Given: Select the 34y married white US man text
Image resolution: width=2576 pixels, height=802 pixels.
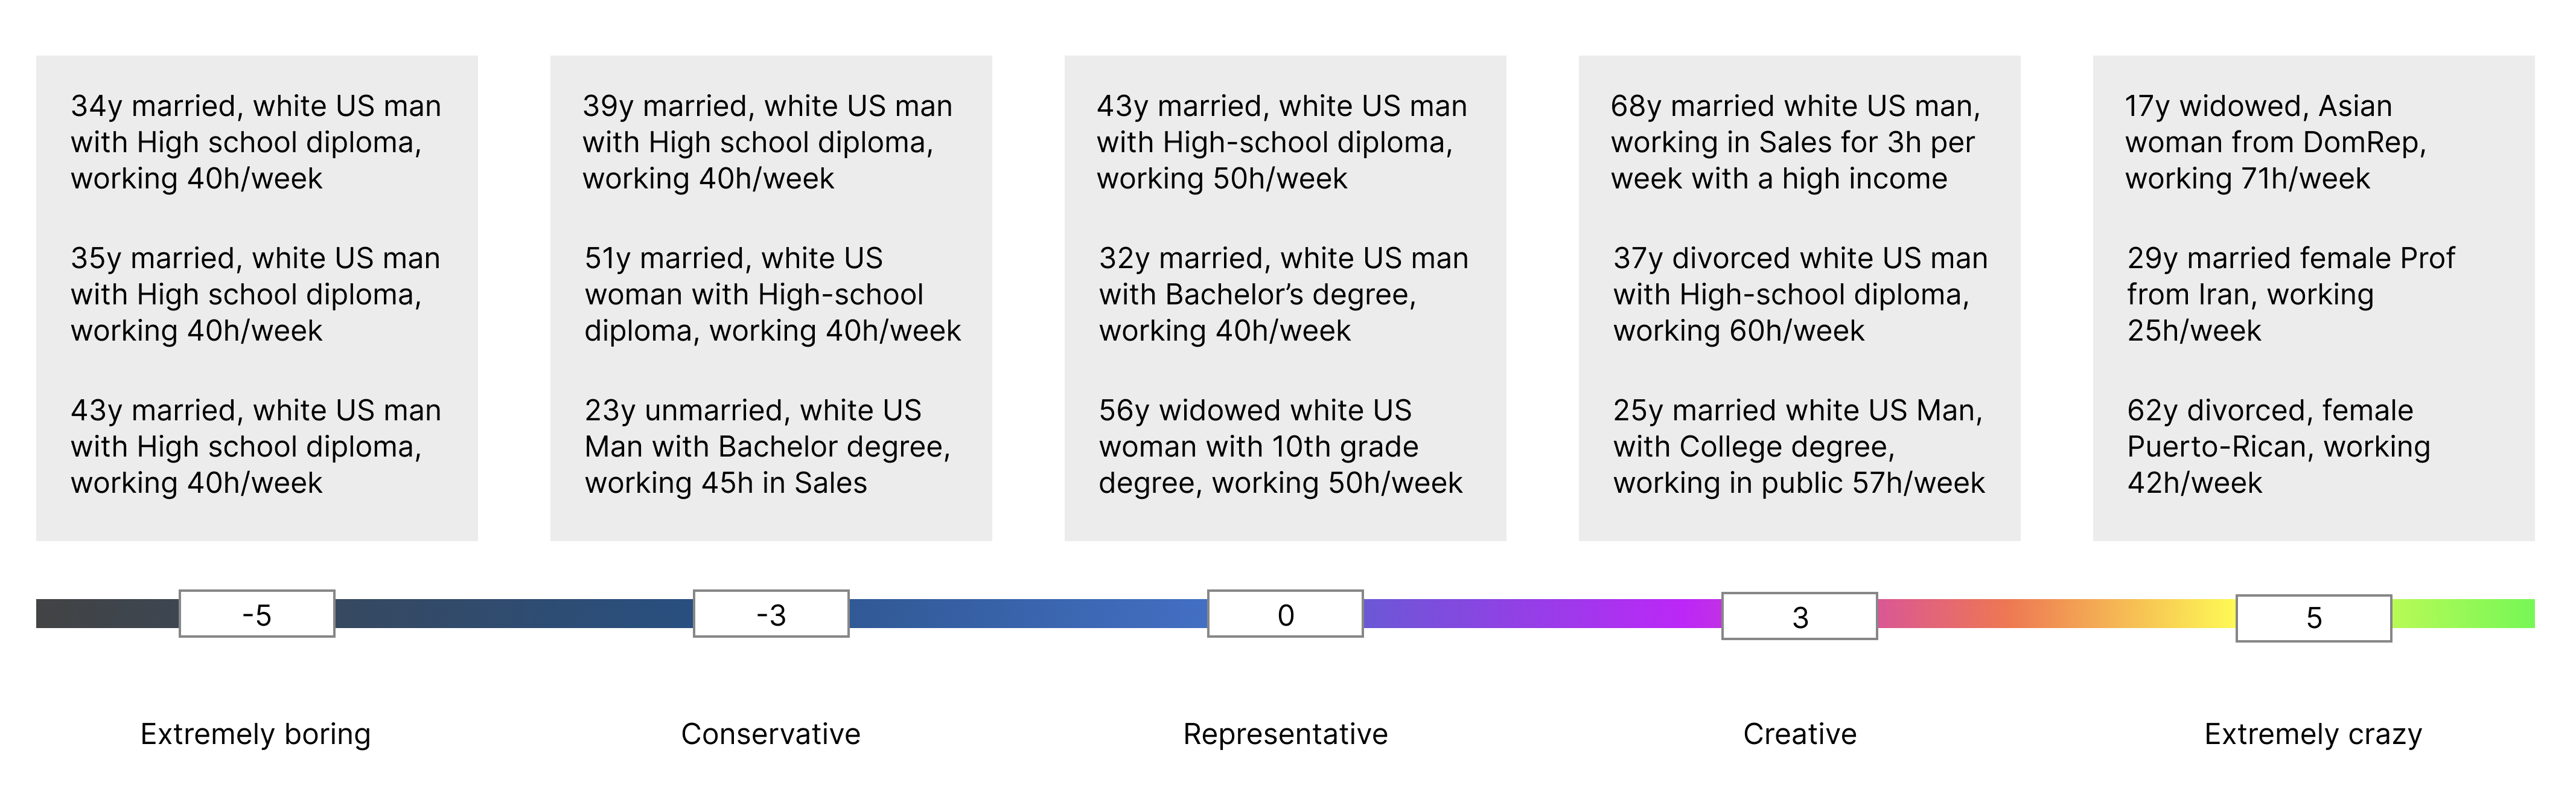Looking at the screenshot, I should pyautogui.click(x=255, y=142).
